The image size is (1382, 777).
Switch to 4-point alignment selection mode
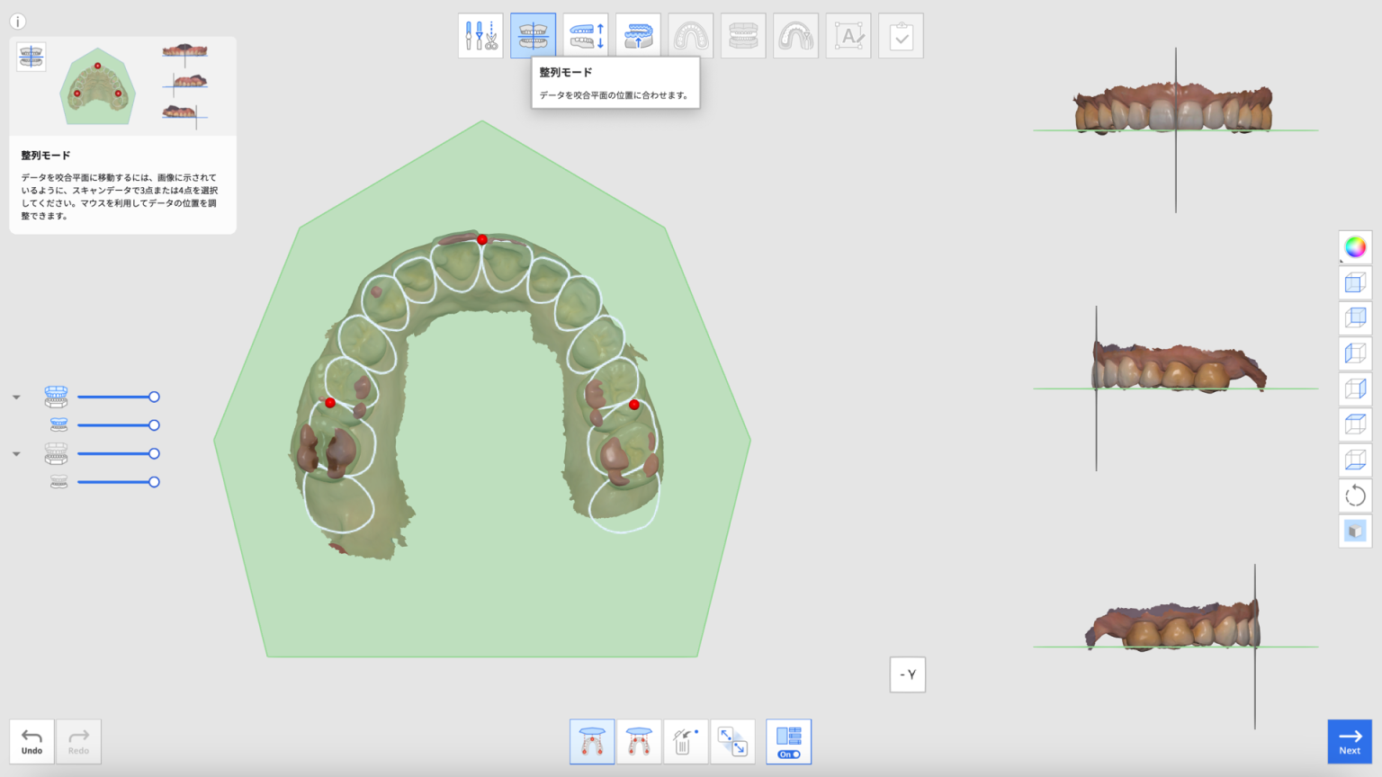coord(639,741)
